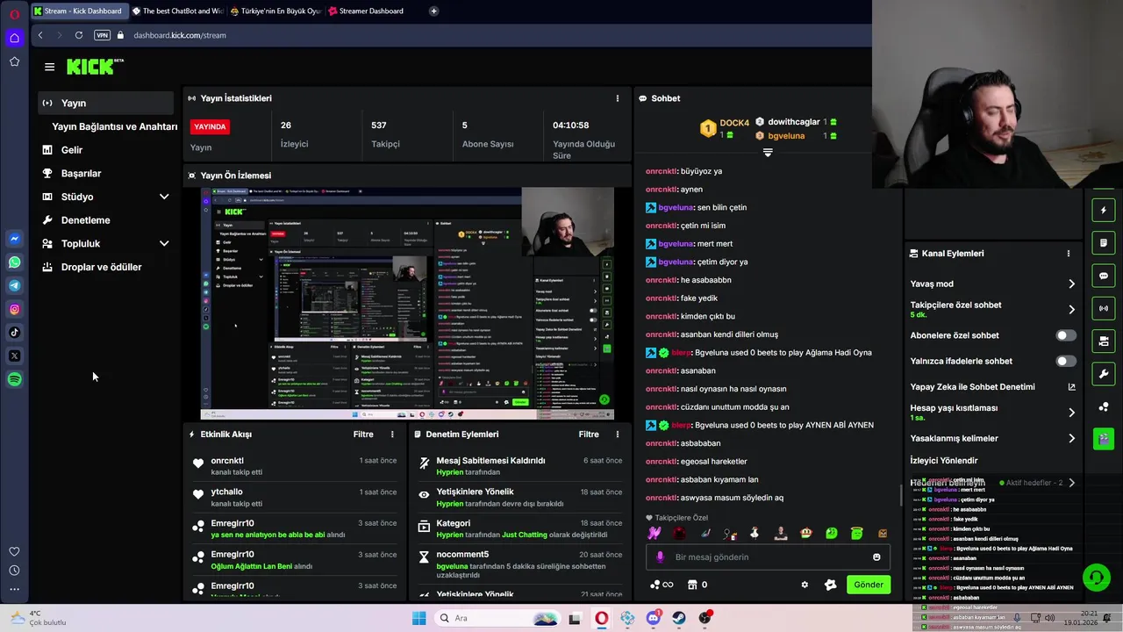
Task: Click the Yayın Ön İzlemesi preview thumbnail
Action: point(407,303)
